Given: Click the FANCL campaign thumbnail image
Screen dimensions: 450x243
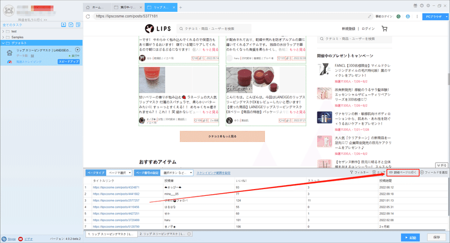Looking at the screenshot, I should pos(325,70).
